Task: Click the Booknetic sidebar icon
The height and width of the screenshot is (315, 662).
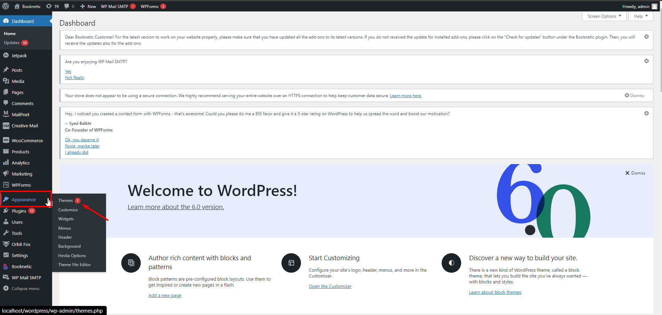Action: (6, 266)
